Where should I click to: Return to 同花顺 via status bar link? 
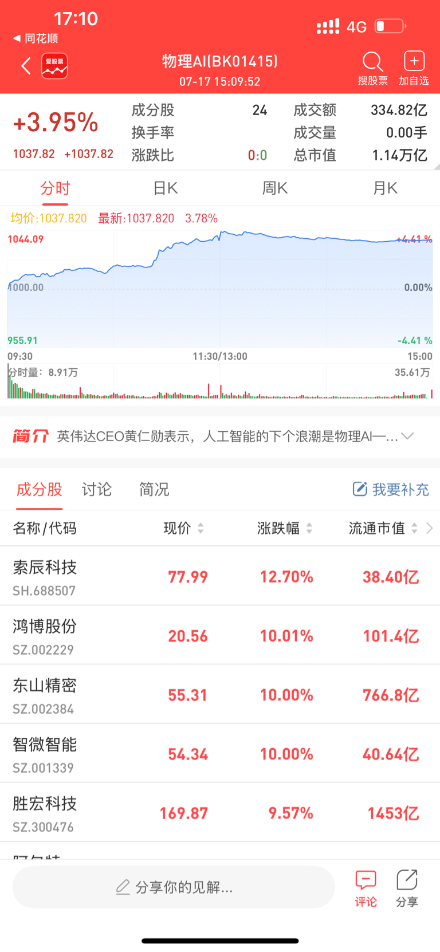click(x=36, y=38)
